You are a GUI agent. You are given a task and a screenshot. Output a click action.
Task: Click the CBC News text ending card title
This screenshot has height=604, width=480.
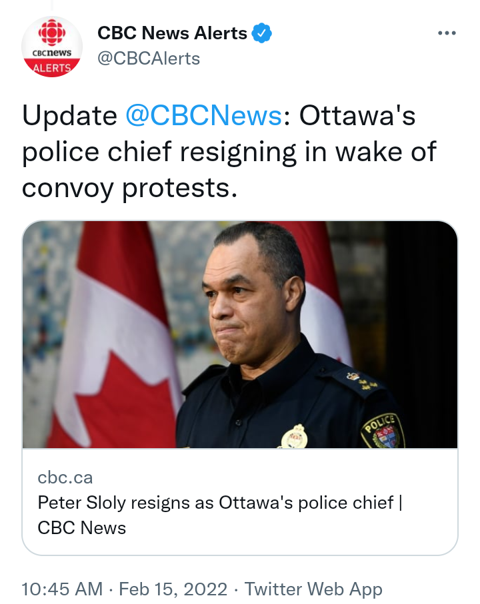tap(82, 527)
